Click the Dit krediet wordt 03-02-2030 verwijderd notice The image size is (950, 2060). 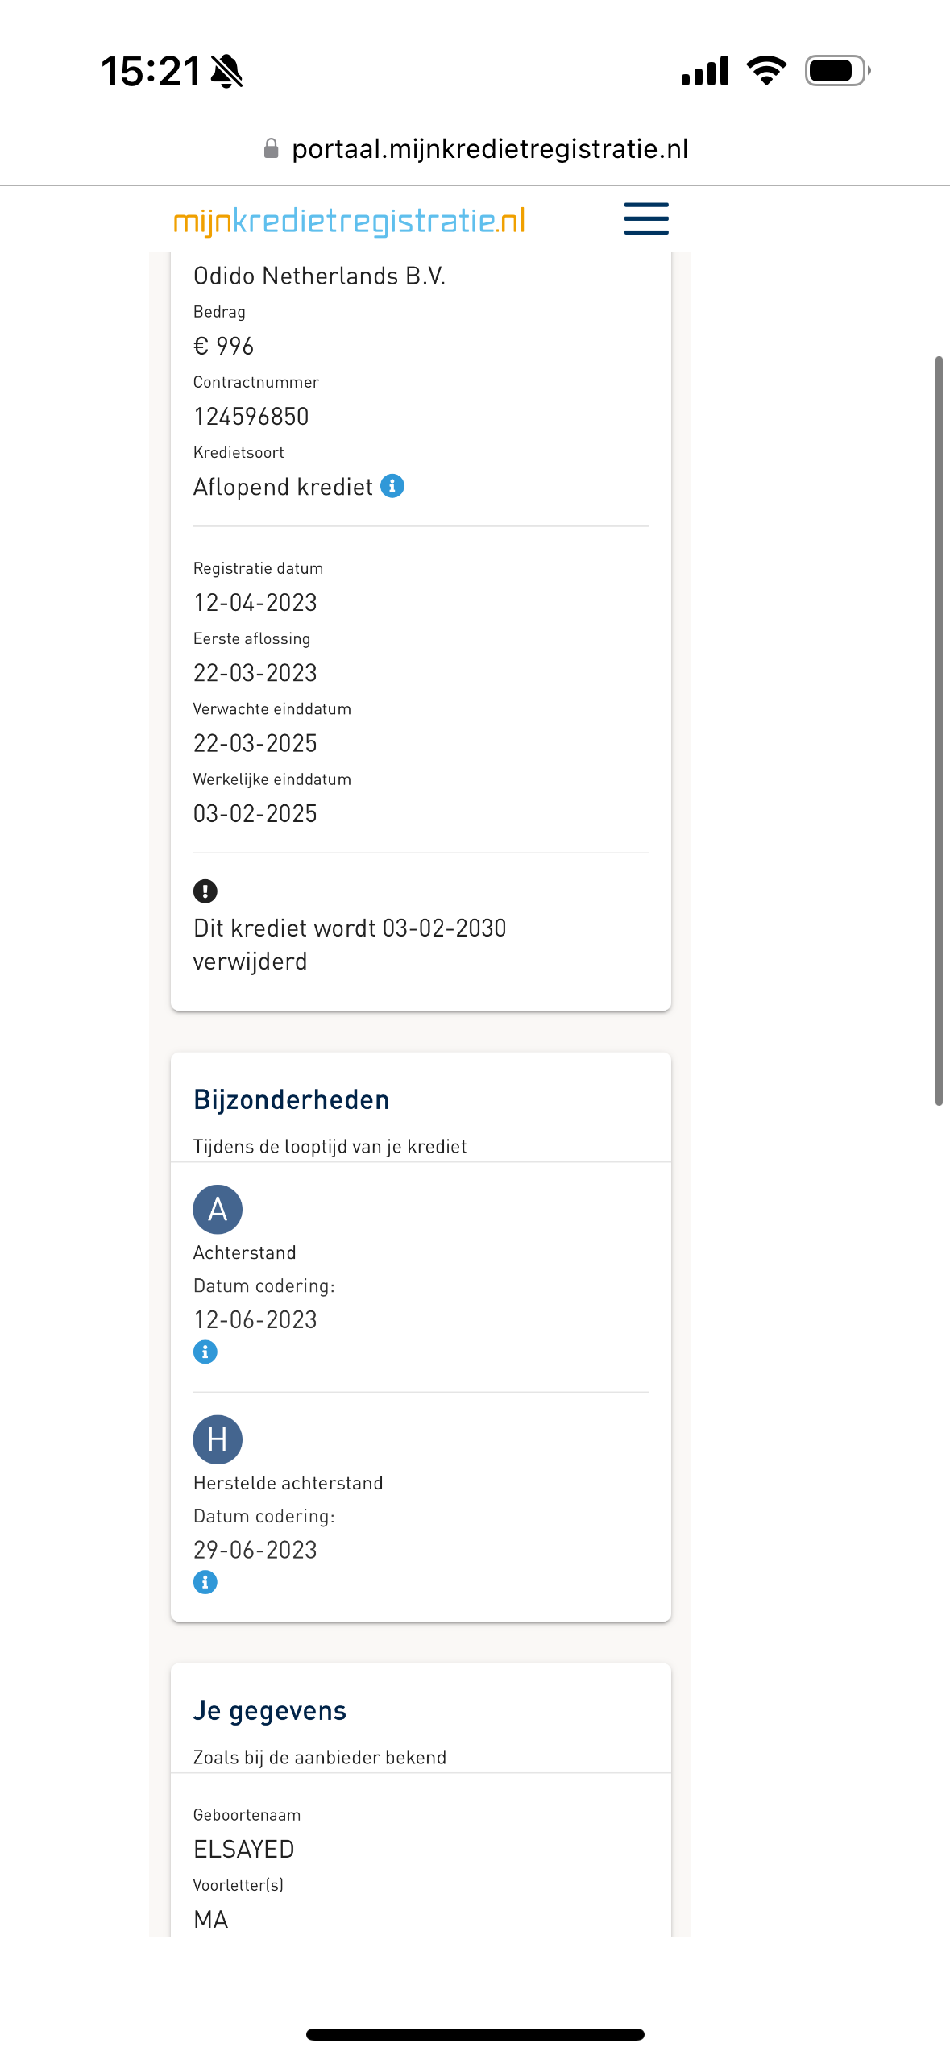tap(350, 945)
